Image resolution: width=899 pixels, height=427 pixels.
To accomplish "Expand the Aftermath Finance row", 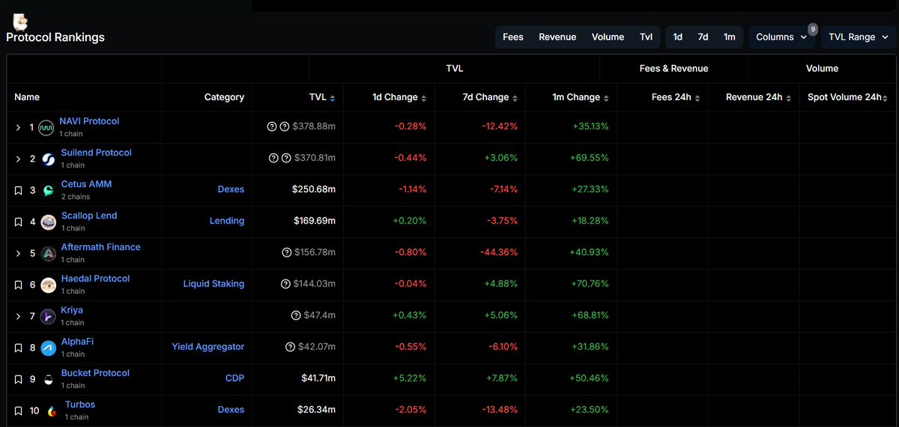I will tap(19, 254).
